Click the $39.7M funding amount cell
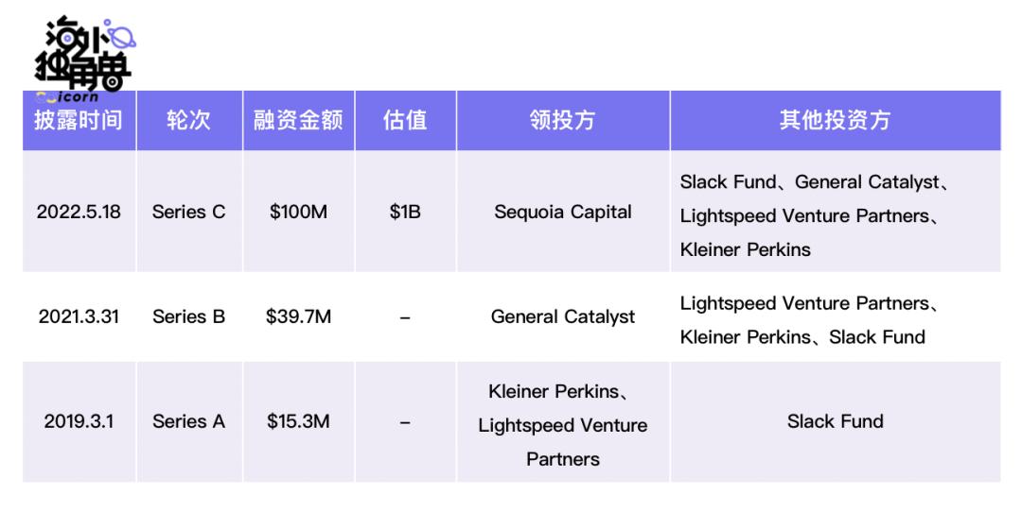 point(298,317)
